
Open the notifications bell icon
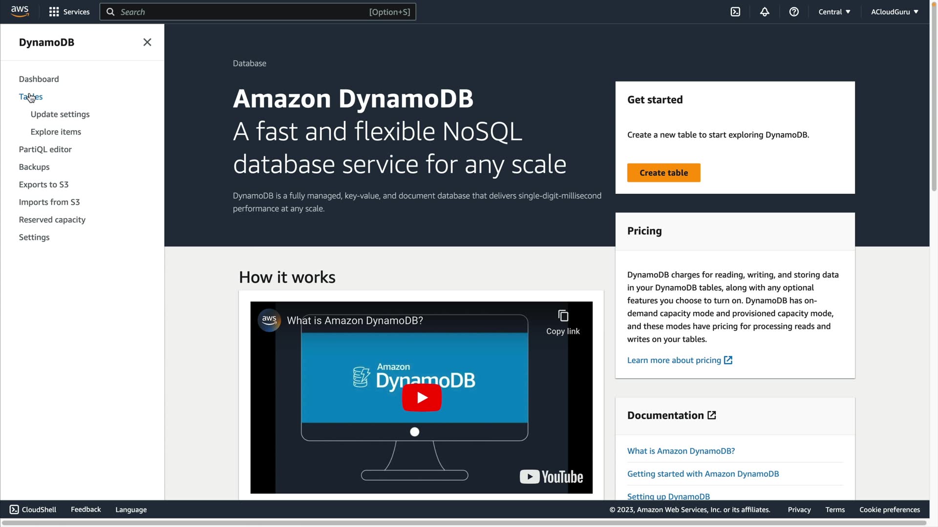click(765, 12)
